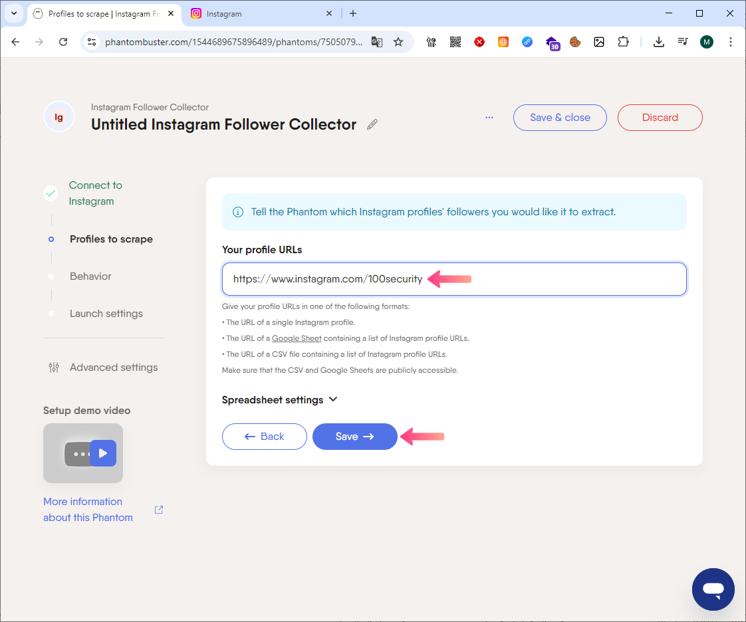Open the cookie extension
746x622 pixels.
point(575,42)
